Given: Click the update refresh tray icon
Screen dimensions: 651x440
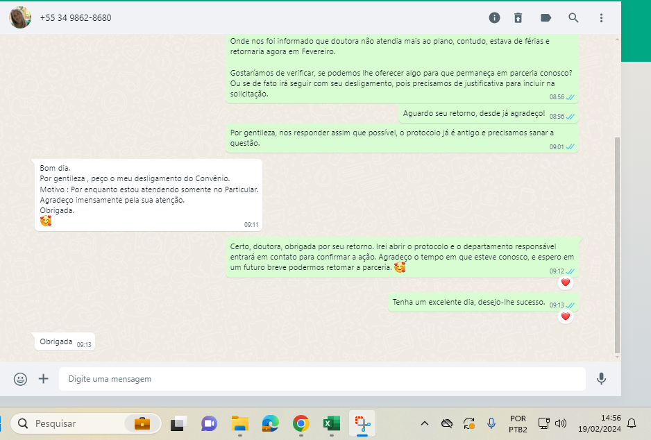Looking at the screenshot, I should click(469, 423).
